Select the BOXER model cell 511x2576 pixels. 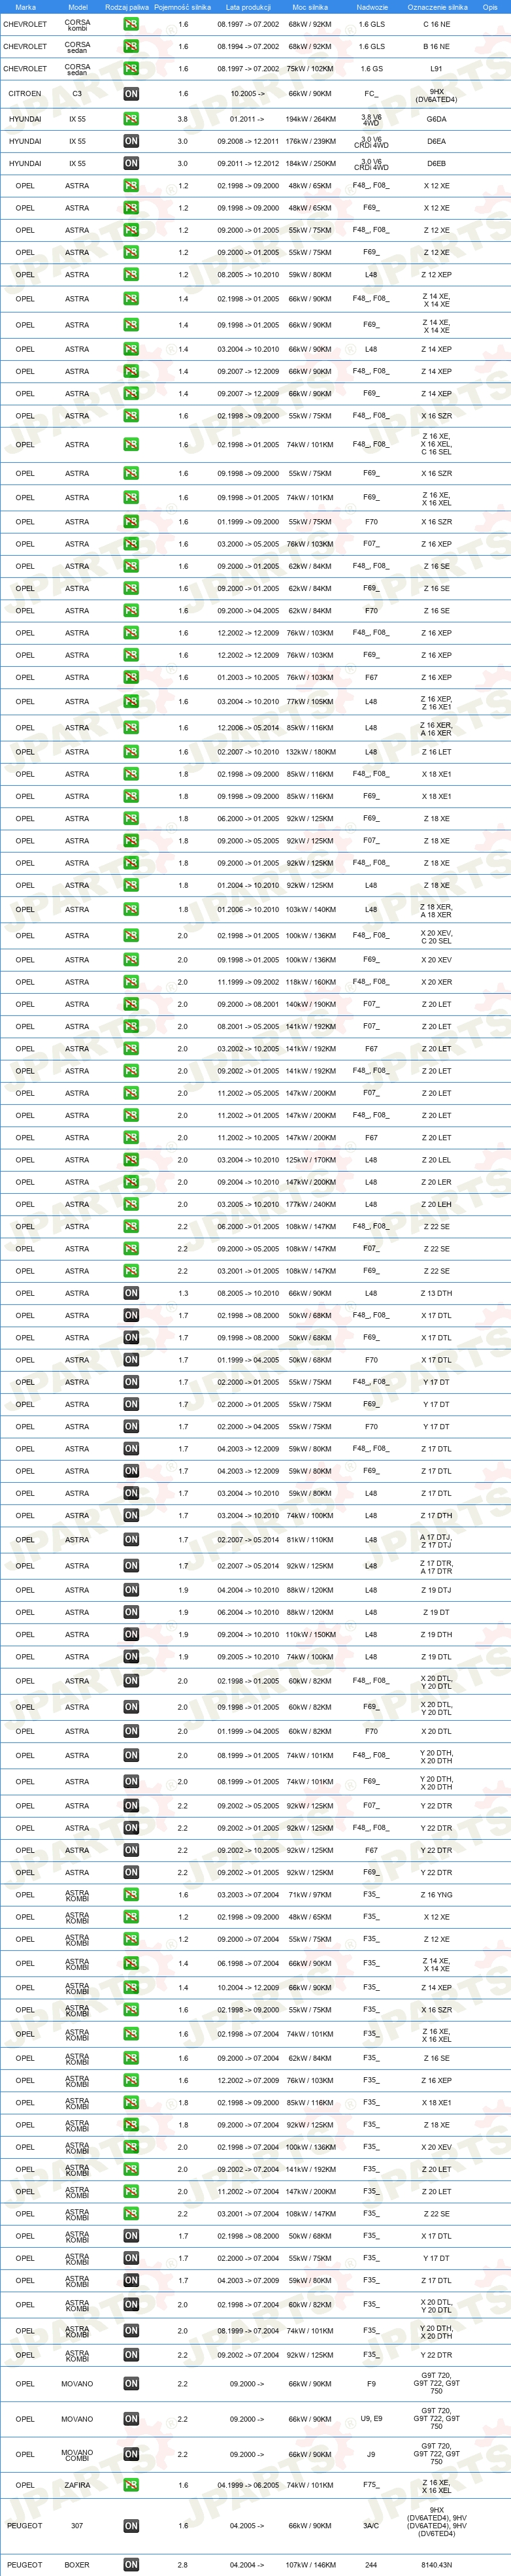(77, 2565)
